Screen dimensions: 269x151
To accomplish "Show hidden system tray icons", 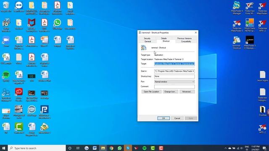I will [226, 148].
